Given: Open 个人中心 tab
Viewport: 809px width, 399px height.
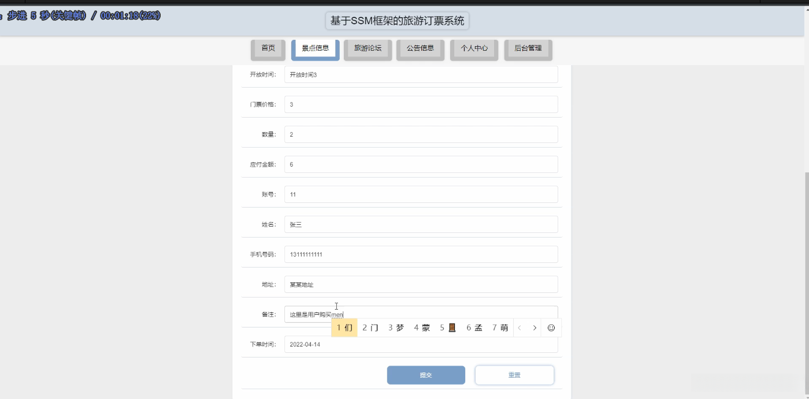Looking at the screenshot, I should 474,49.
